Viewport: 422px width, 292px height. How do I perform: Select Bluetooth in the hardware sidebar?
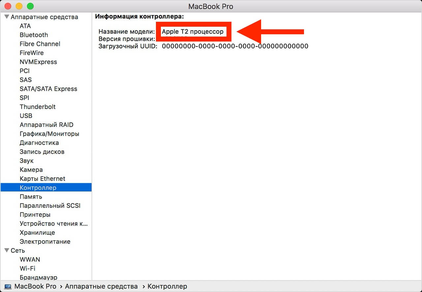tap(34, 35)
